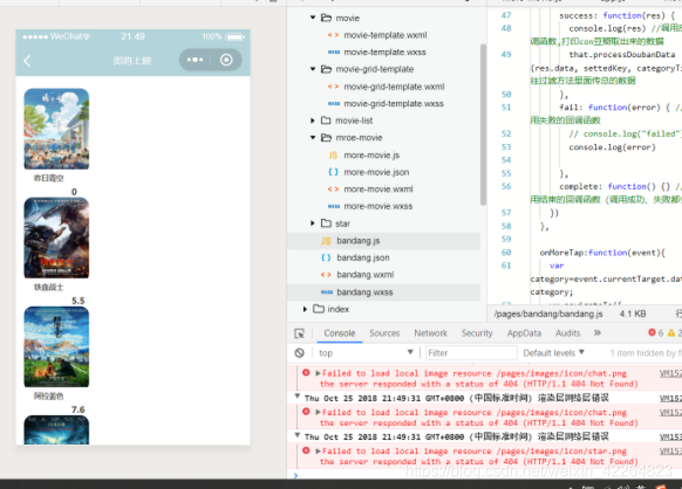Click the file tree vertical scrollbar

point(483,124)
